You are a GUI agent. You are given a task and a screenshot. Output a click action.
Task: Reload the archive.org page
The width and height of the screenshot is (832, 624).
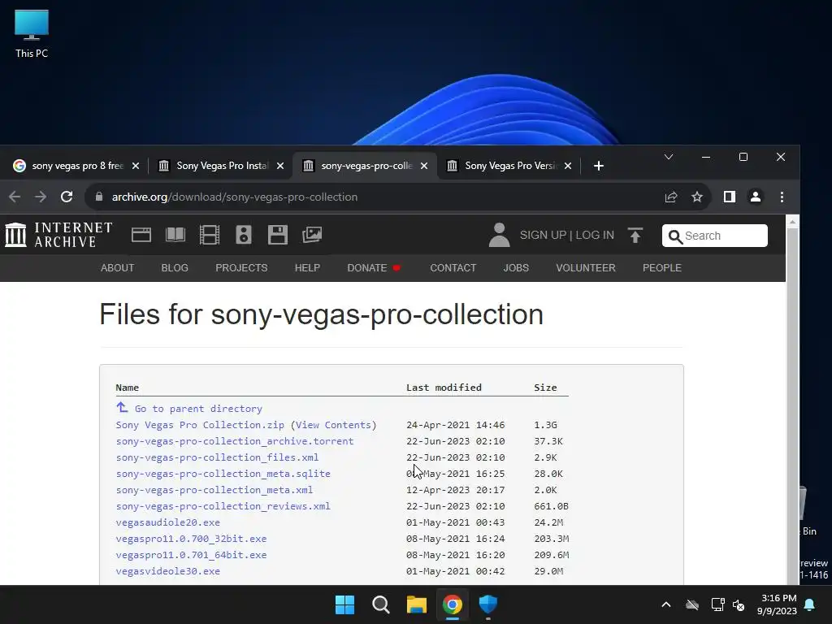pos(67,197)
